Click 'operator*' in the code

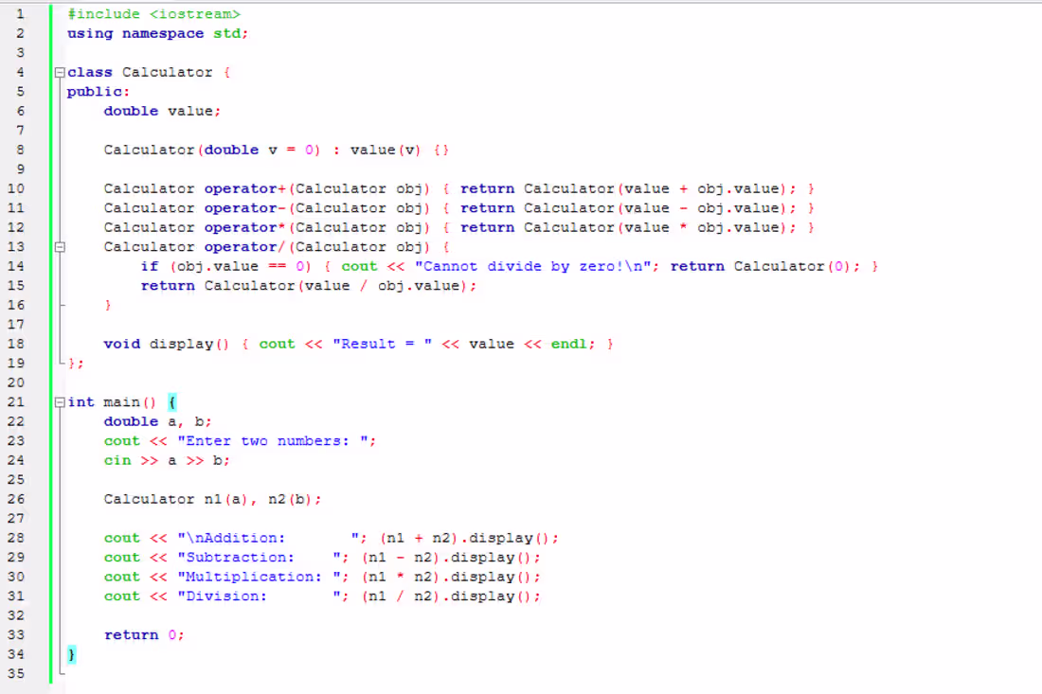pos(245,228)
